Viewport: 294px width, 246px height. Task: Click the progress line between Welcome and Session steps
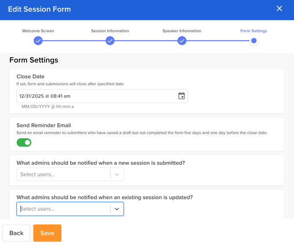pos(74,41)
